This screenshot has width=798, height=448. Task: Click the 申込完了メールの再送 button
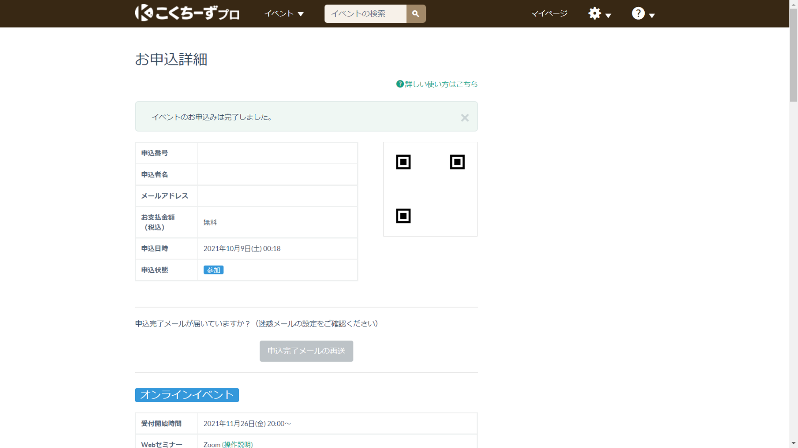click(306, 351)
